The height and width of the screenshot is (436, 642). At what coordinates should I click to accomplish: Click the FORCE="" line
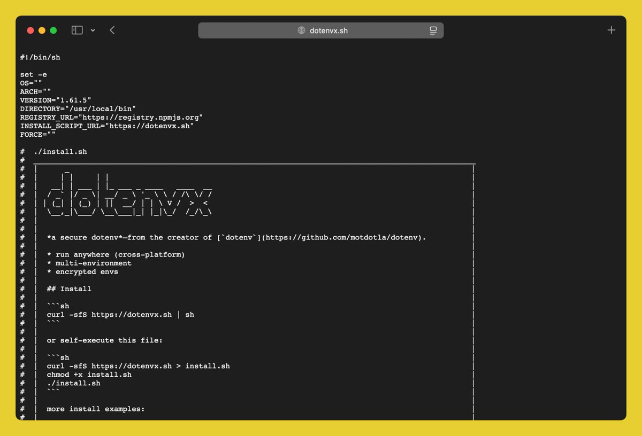tap(38, 135)
